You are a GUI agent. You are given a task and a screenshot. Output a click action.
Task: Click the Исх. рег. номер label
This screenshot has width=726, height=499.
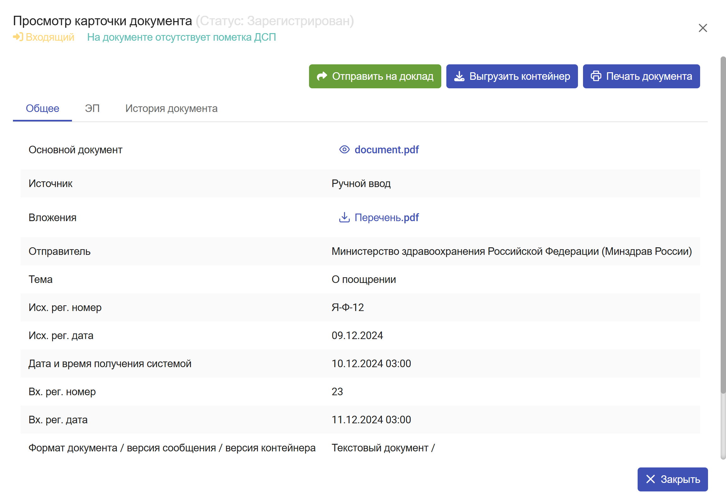click(x=65, y=308)
